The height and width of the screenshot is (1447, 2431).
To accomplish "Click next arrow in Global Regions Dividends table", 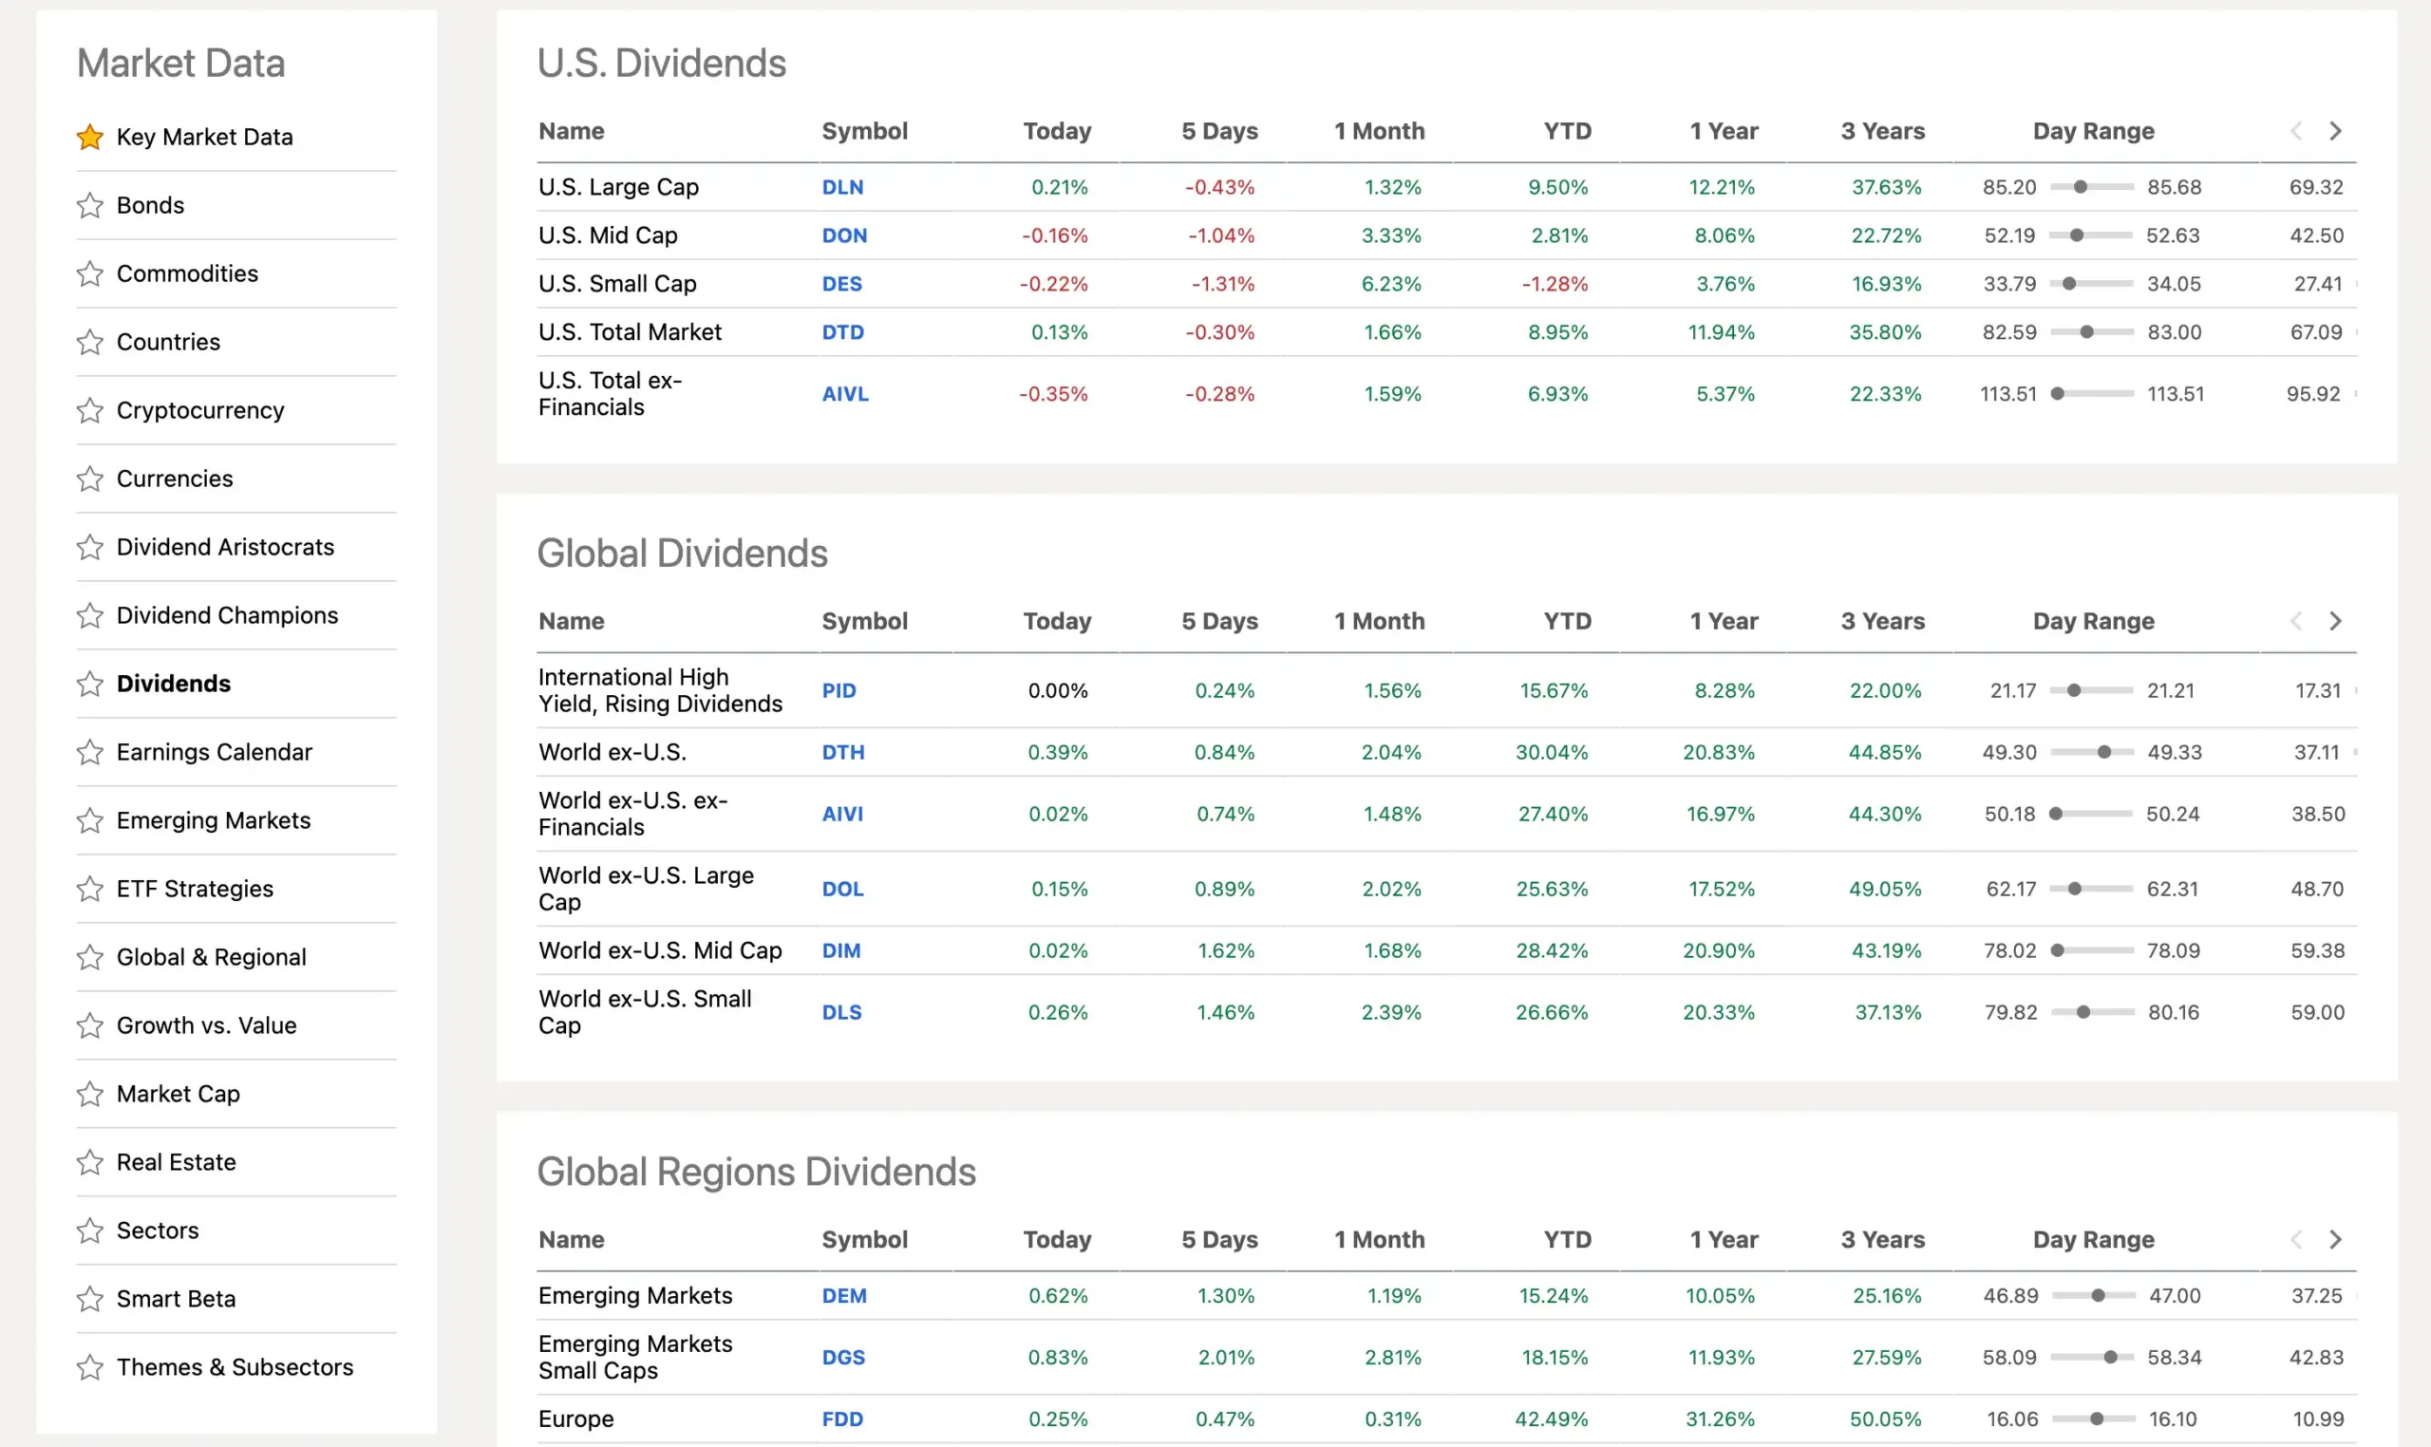I will point(2335,1239).
